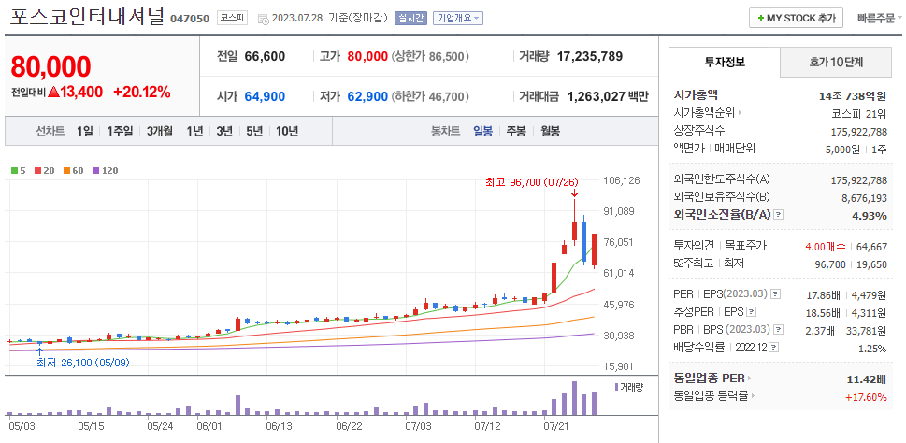Click the 거래대금 value 1,263,027 백만
This screenshot has width=906, height=443.
[x=608, y=96]
